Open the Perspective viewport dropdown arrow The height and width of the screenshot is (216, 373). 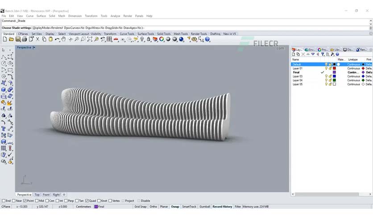(x=34, y=47)
